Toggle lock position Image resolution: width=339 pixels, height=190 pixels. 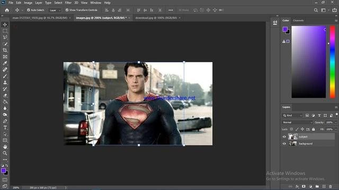coord(302,129)
